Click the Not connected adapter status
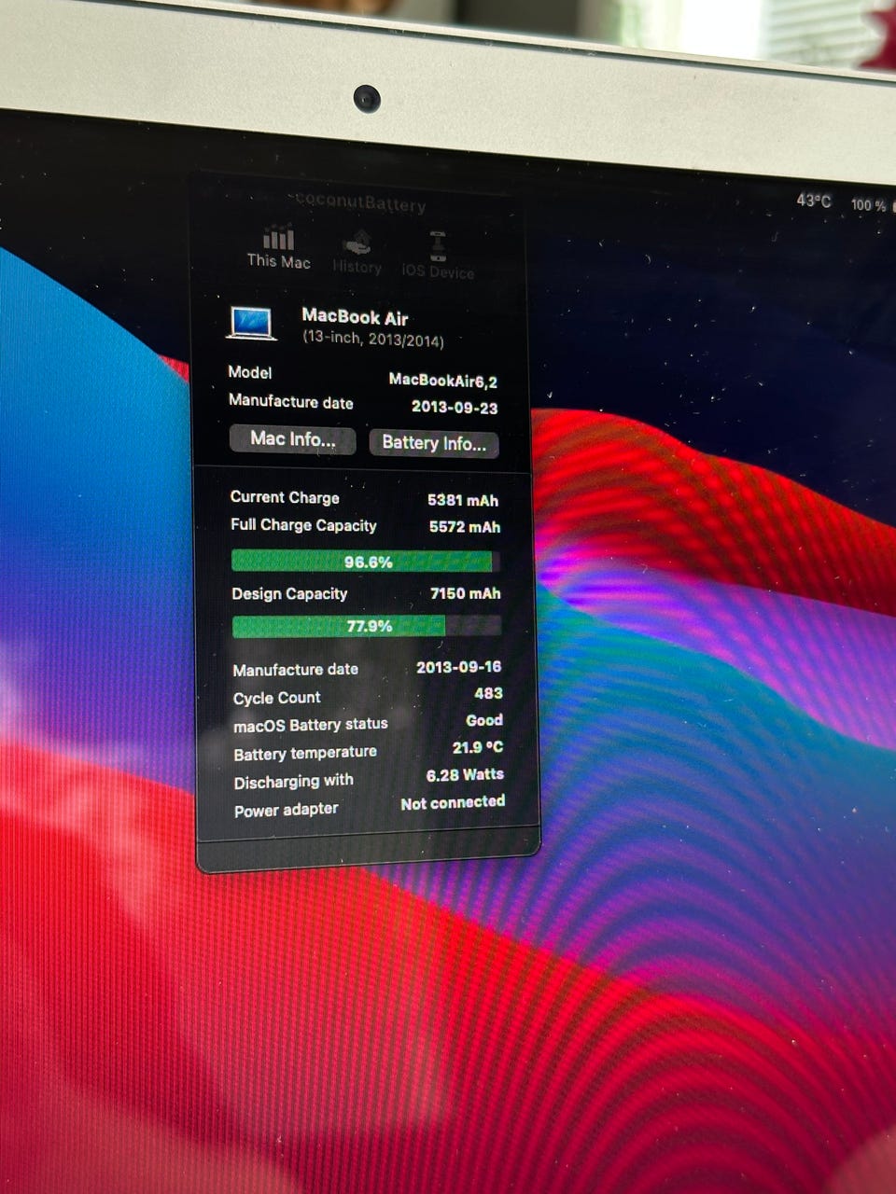Screen dimensions: 896x1194 tap(453, 802)
